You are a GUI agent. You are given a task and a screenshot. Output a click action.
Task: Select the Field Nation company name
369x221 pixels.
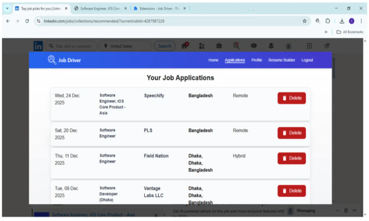(x=156, y=156)
